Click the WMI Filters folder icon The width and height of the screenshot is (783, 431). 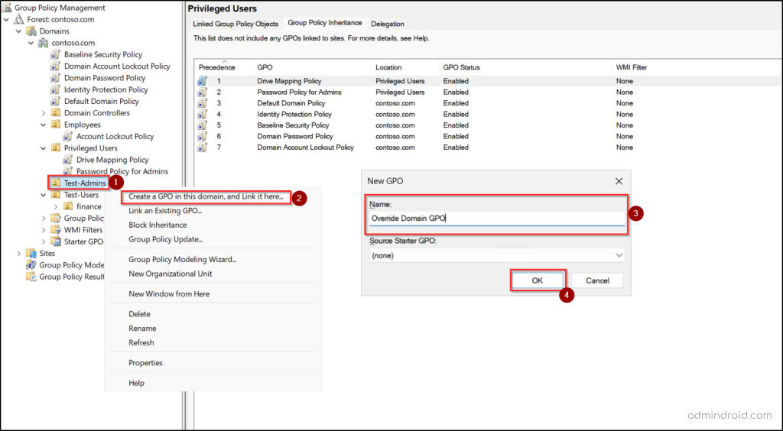pyautogui.click(x=55, y=230)
